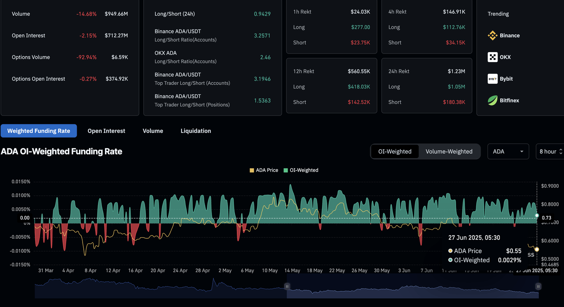Open the ADA coin dropdown
This screenshot has height=307, width=564.
508,151
